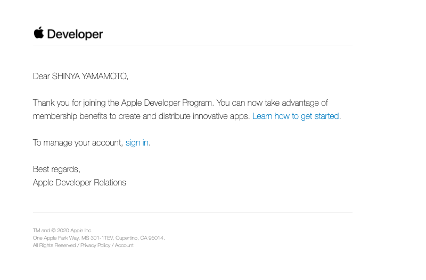Open the Account footer link
The image size is (426, 280).
click(x=124, y=245)
